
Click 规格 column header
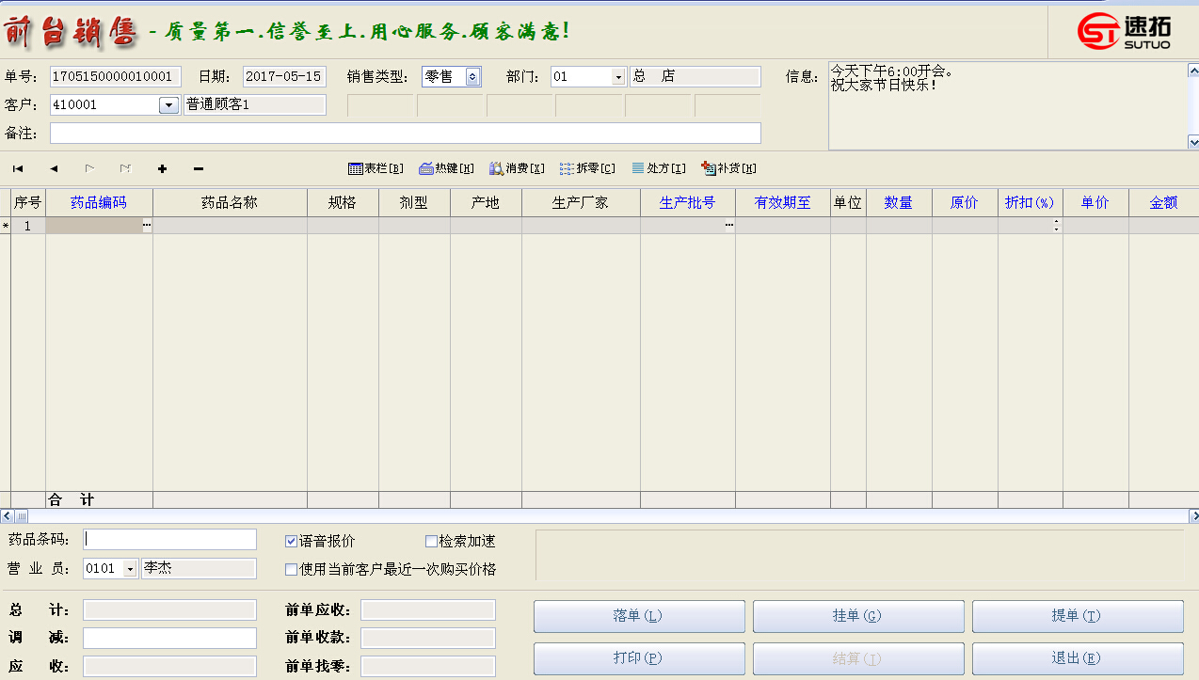click(x=343, y=202)
